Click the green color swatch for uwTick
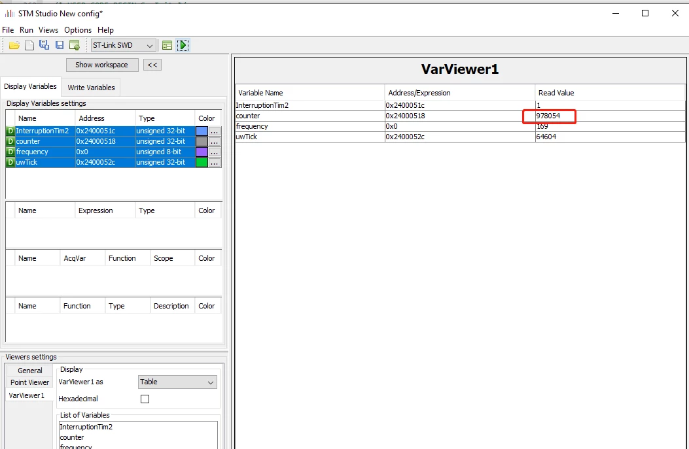Viewport: 689px width, 449px height. coord(202,162)
